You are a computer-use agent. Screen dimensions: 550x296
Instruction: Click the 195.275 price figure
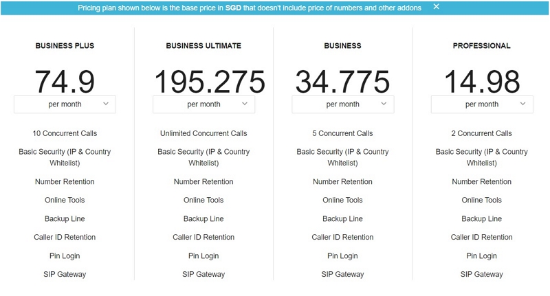click(x=210, y=82)
